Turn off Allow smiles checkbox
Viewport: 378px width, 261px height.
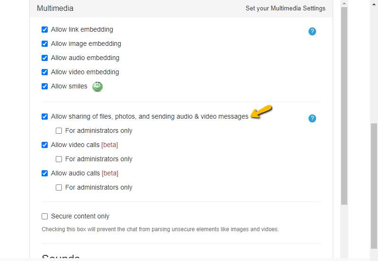coord(45,86)
